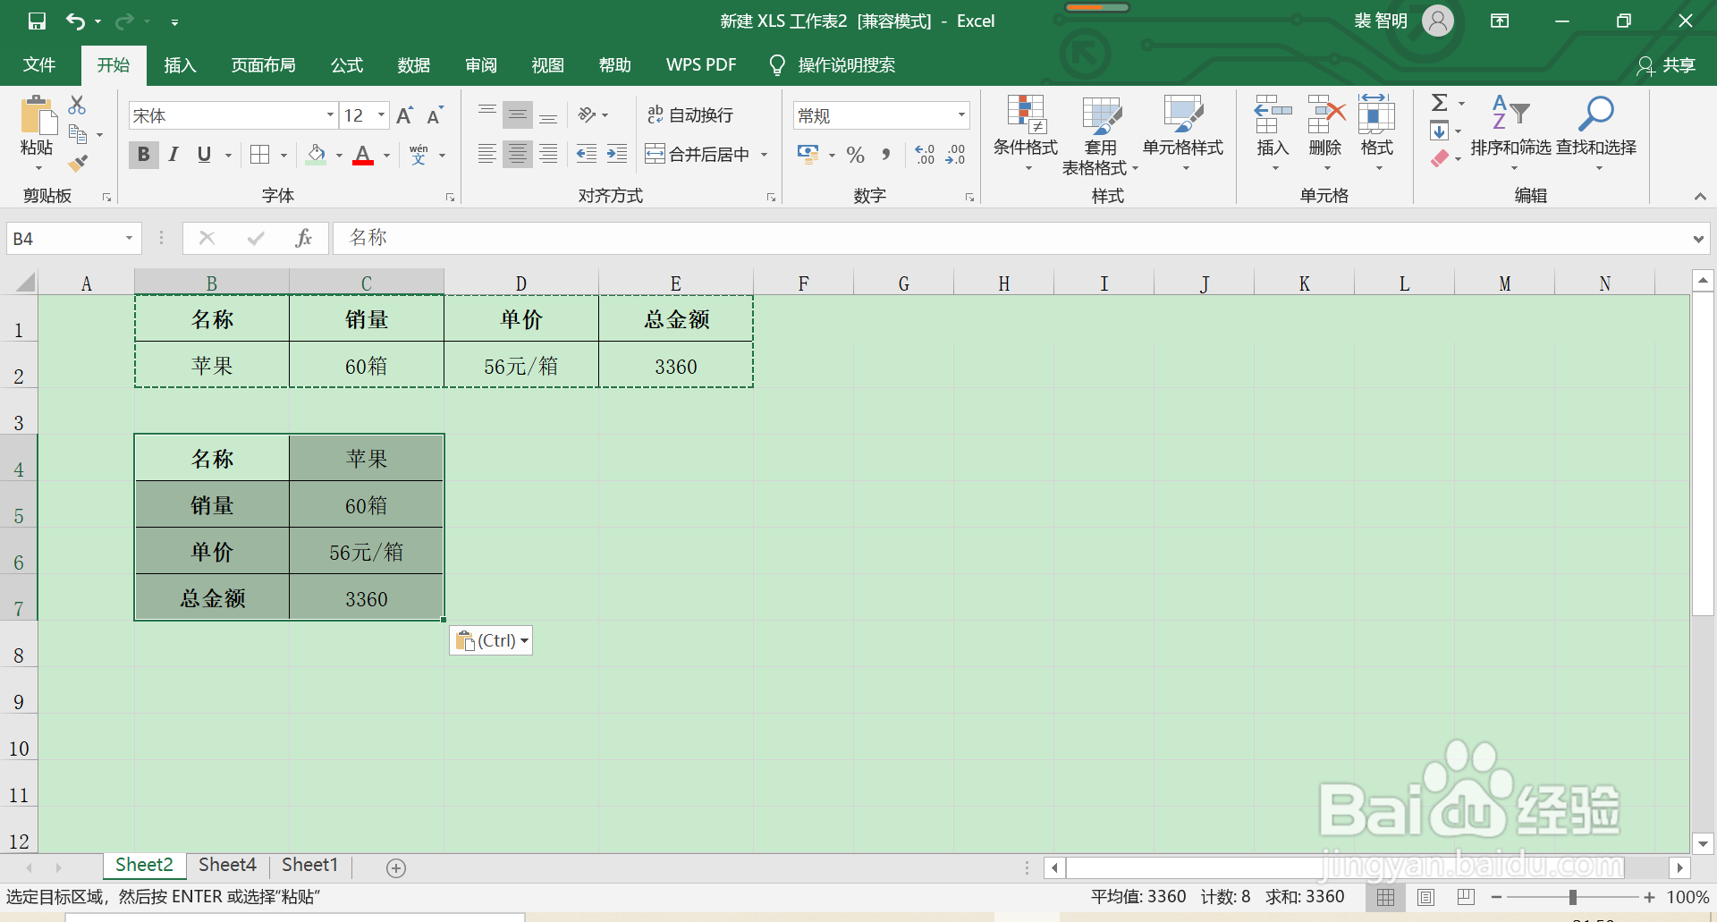Save the workbook with the floppy icon
Screen dimensions: 1717x922
pos(37,21)
